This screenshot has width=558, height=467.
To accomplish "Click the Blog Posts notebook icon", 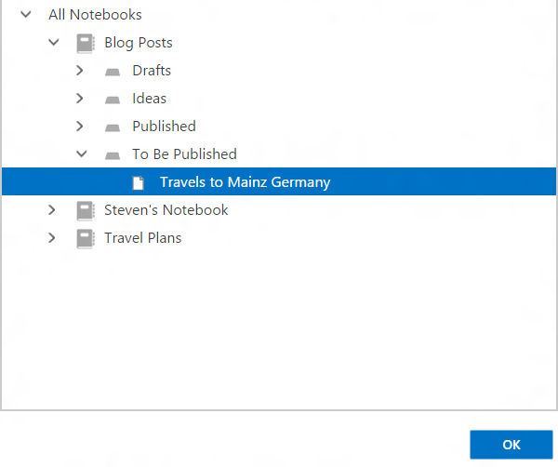I will pos(86,43).
